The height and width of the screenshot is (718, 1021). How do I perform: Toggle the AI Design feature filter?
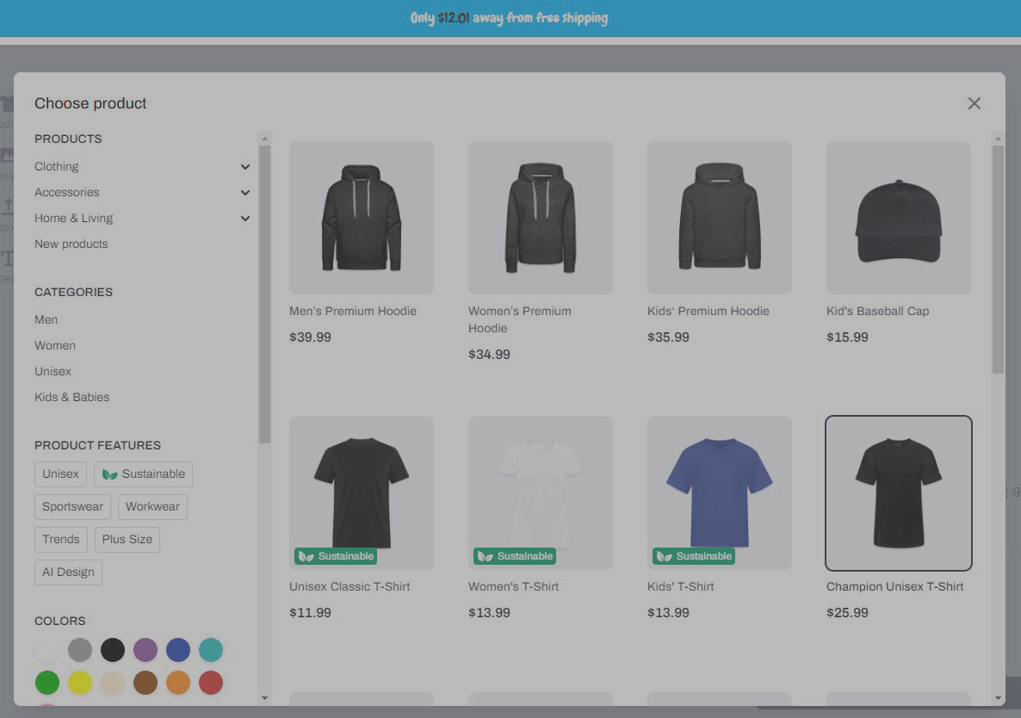click(68, 573)
